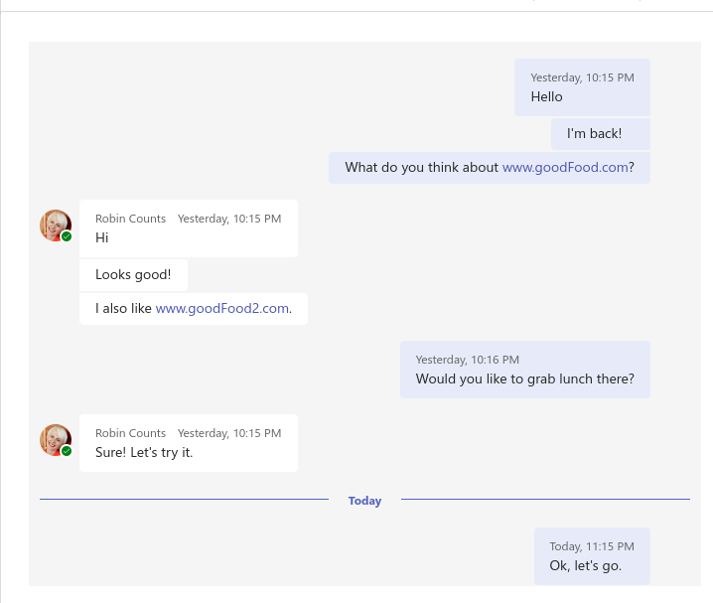
Task: Click the "Sure! Let's try it." message text
Action: (x=144, y=452)
